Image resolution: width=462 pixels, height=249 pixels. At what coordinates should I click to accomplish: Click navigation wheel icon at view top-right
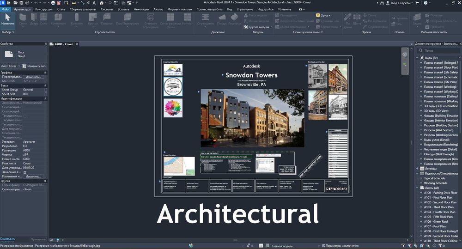point(405,55)
